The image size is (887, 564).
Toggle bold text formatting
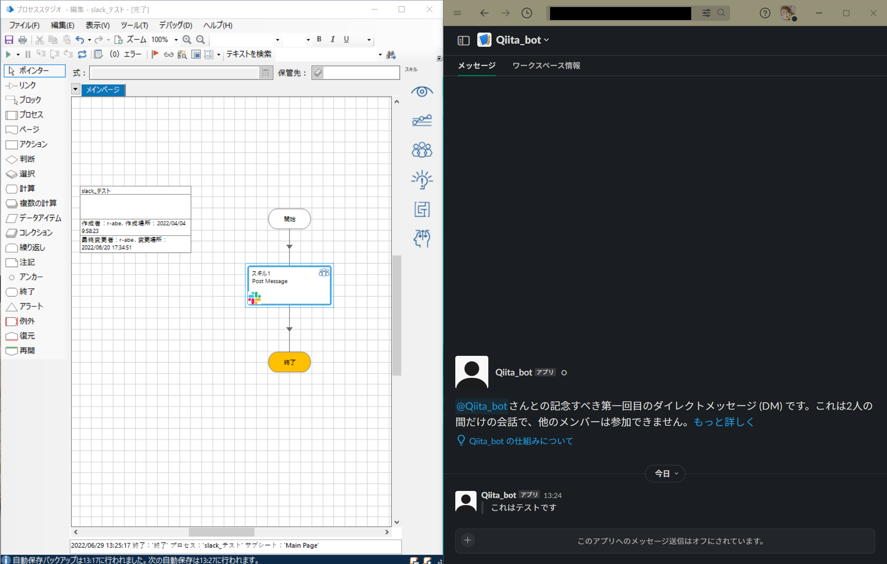319,39
